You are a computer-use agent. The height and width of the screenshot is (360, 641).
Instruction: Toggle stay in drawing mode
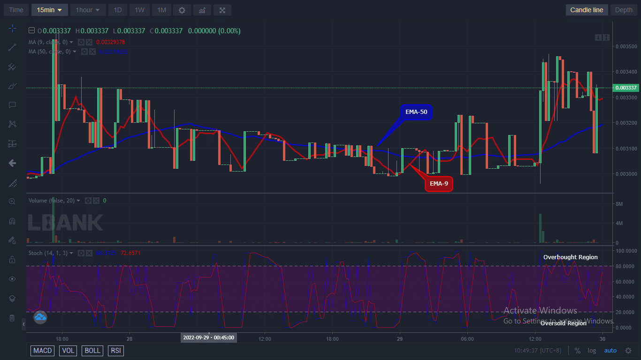[x=12, y=240]
